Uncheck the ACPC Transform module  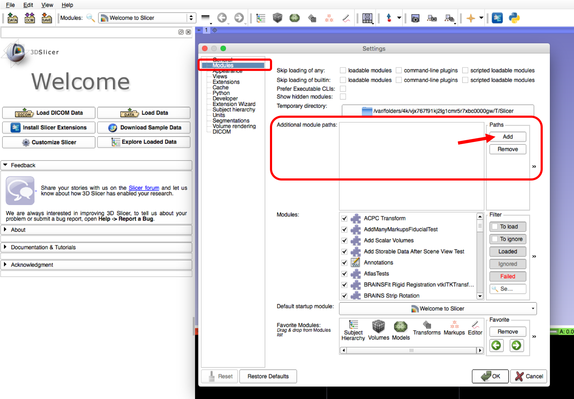click(344, 218)
